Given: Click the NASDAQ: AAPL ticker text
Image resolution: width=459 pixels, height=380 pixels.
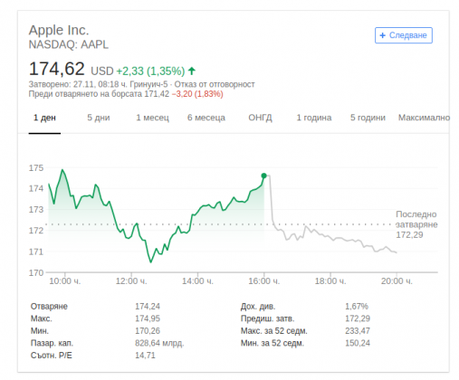Looking at the screenshot, I should pos(69,44).
